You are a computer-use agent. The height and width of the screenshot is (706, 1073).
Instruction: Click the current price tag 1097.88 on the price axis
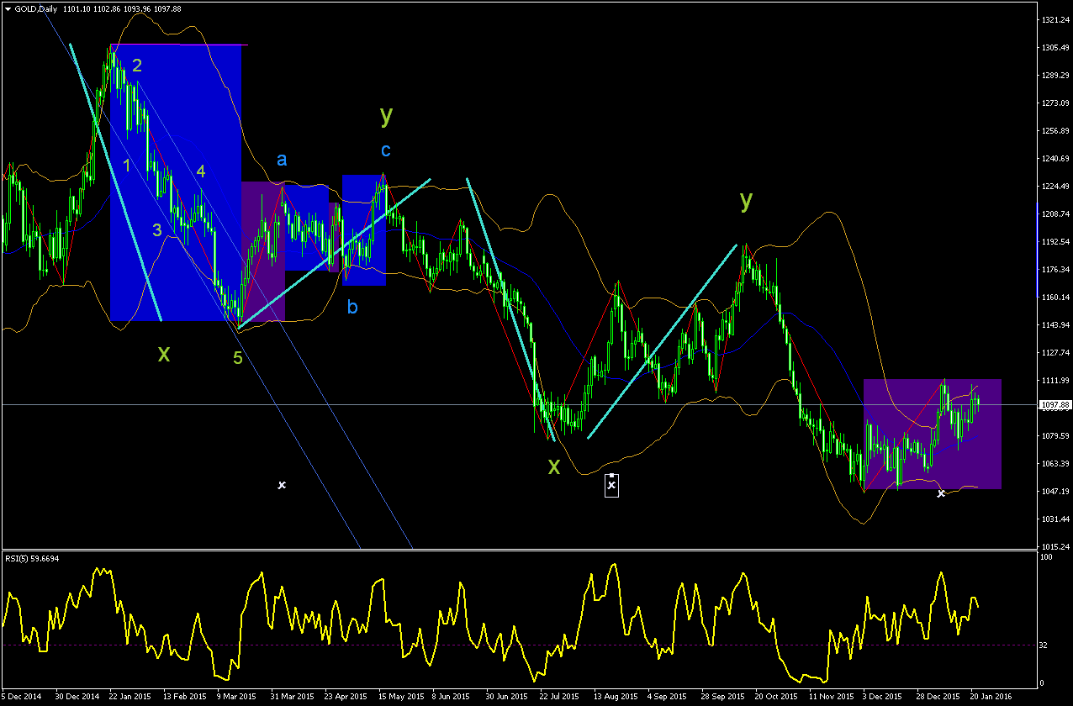(1054, 405)
